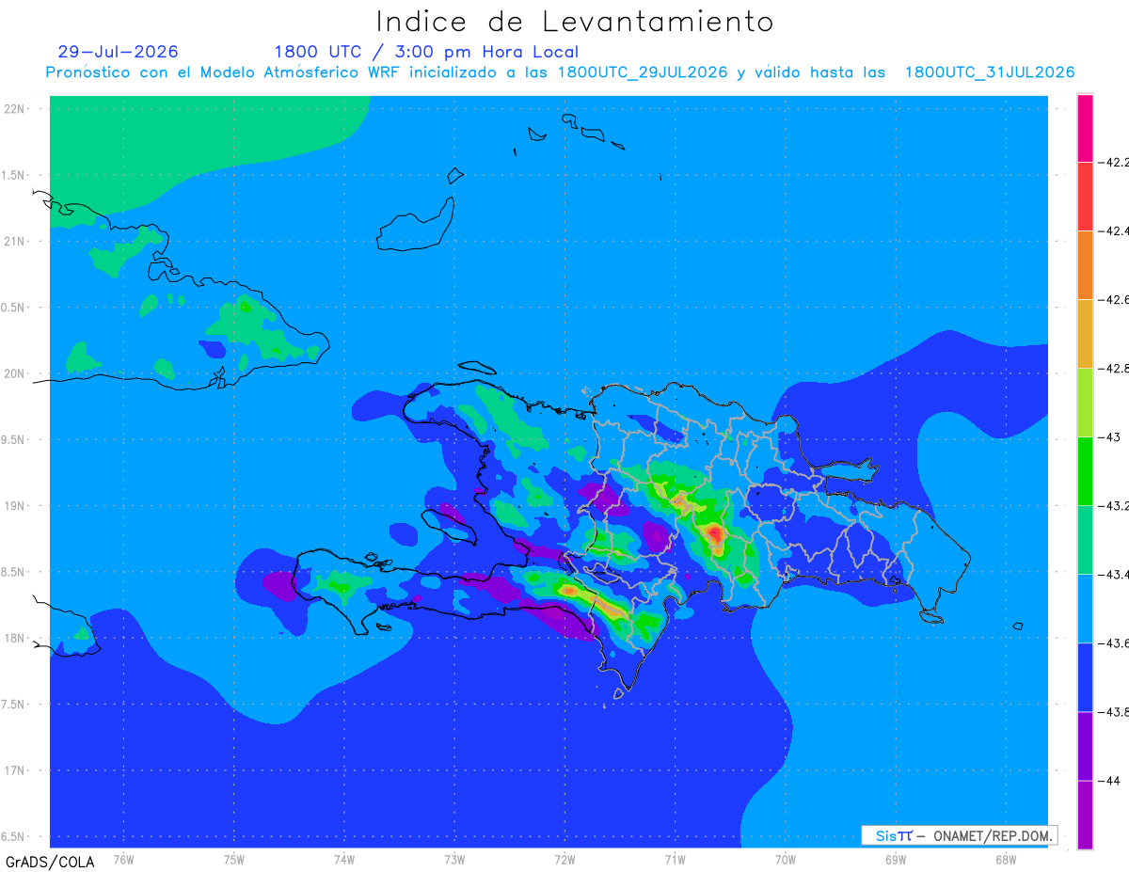Click the '6.5N' latitude label
This screenshot has height=872, width=1129.
13,837
